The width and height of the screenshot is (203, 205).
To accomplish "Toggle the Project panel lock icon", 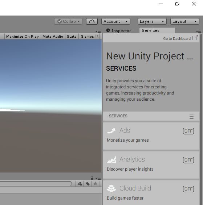I will pyautogui.click(x=92, y=178).
